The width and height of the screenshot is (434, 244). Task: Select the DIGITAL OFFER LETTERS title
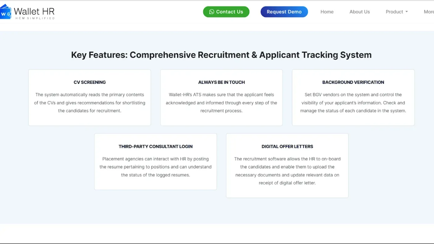(287, 146)
